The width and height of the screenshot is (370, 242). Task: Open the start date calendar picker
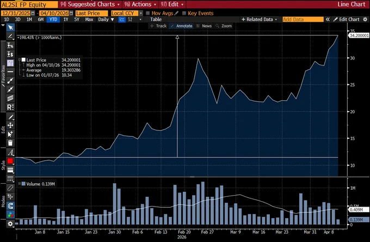[x=33, y=13]
